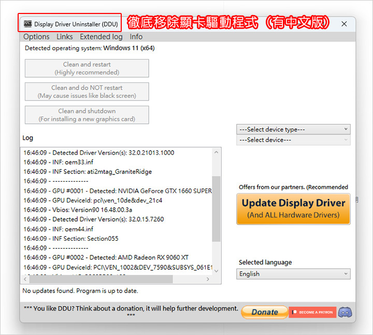Viewport: 373px width, 335px height.
Task: Select log line INF Section: Section055
Action: [x=71, y=239]
